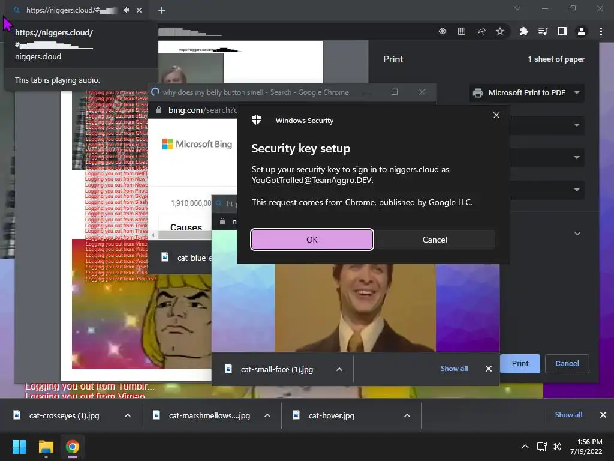
Task: Expand the cat-crosseyes (1).jpg download options
Action: (x=128, y=415)
